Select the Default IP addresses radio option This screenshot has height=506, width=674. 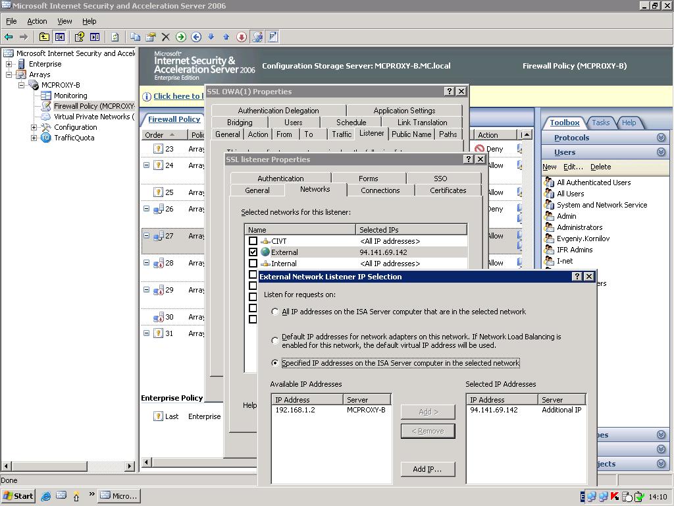[275, 341]
